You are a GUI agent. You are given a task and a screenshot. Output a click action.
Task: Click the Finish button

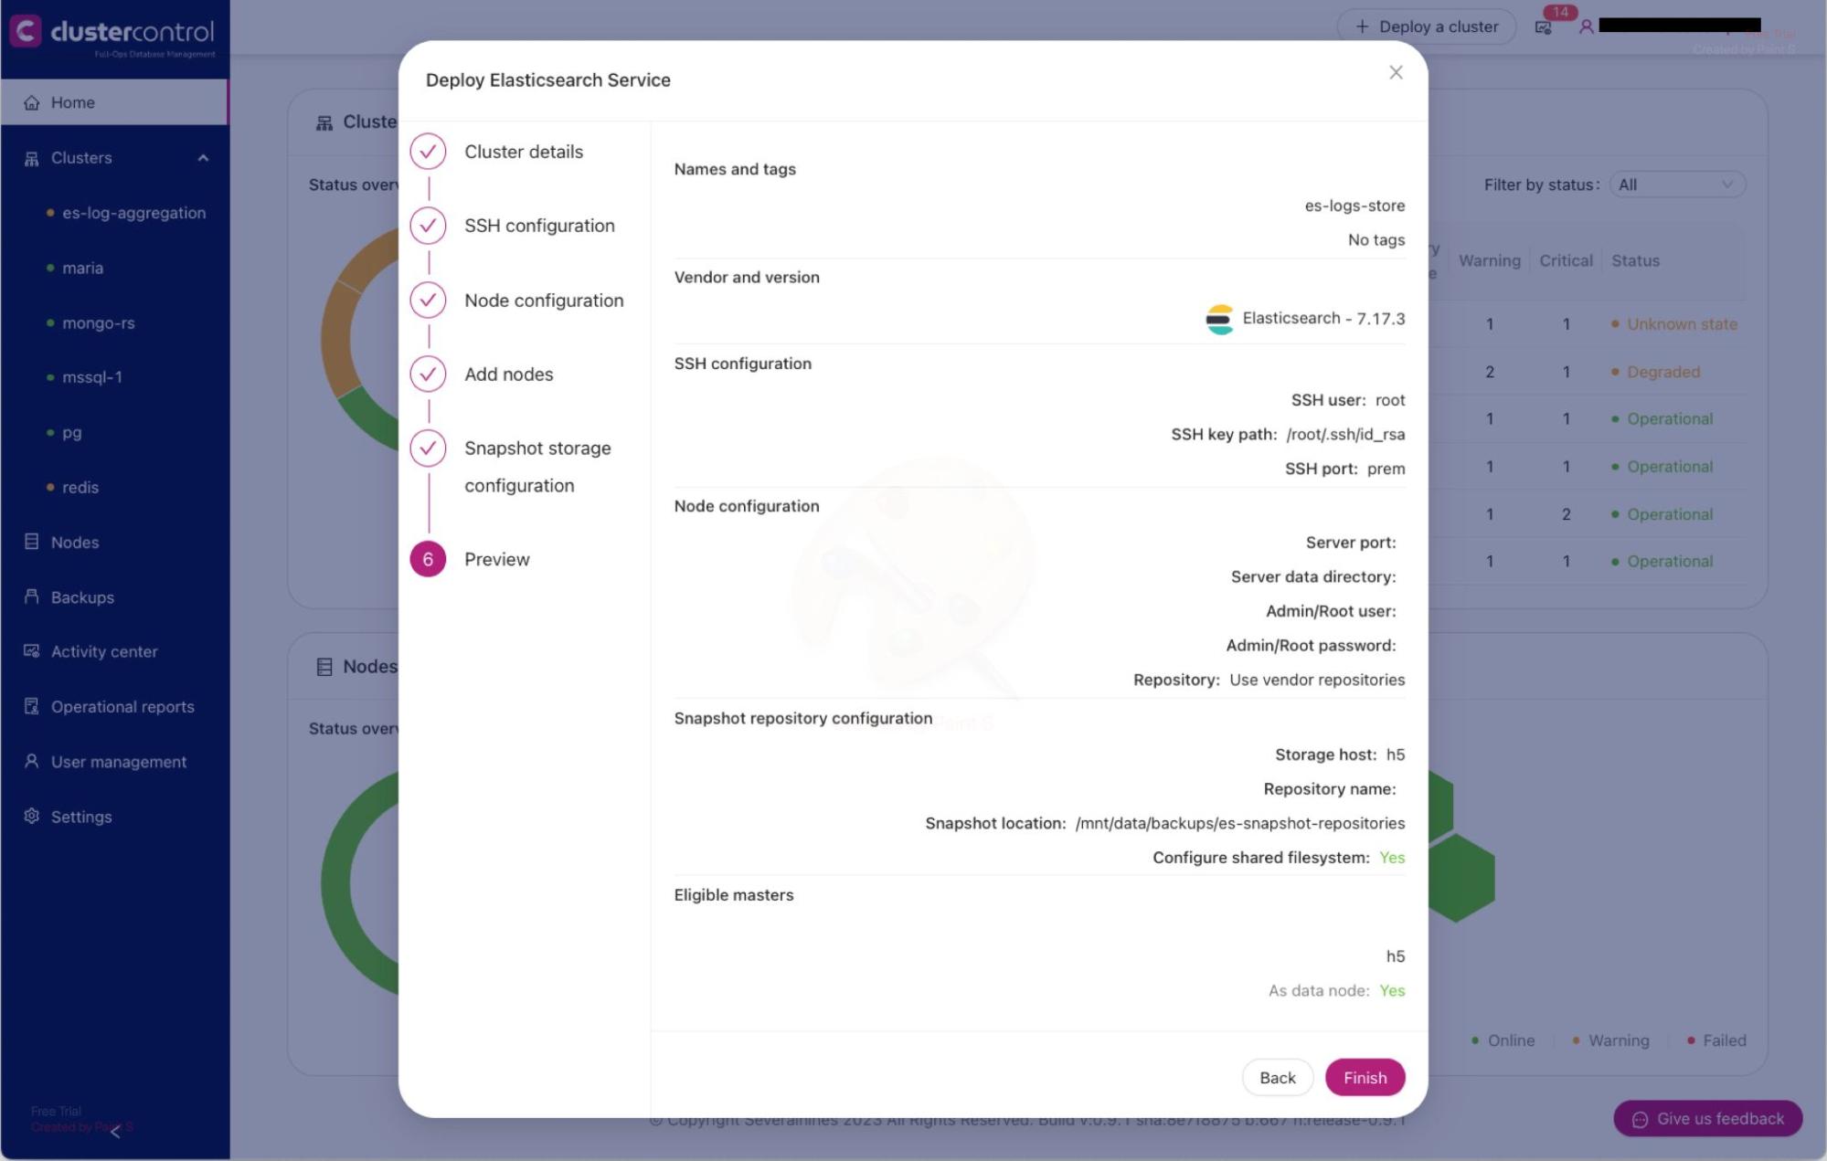[x=1365, y=1078]
